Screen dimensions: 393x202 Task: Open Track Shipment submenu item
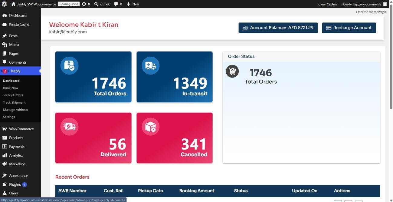coord(14,102)
